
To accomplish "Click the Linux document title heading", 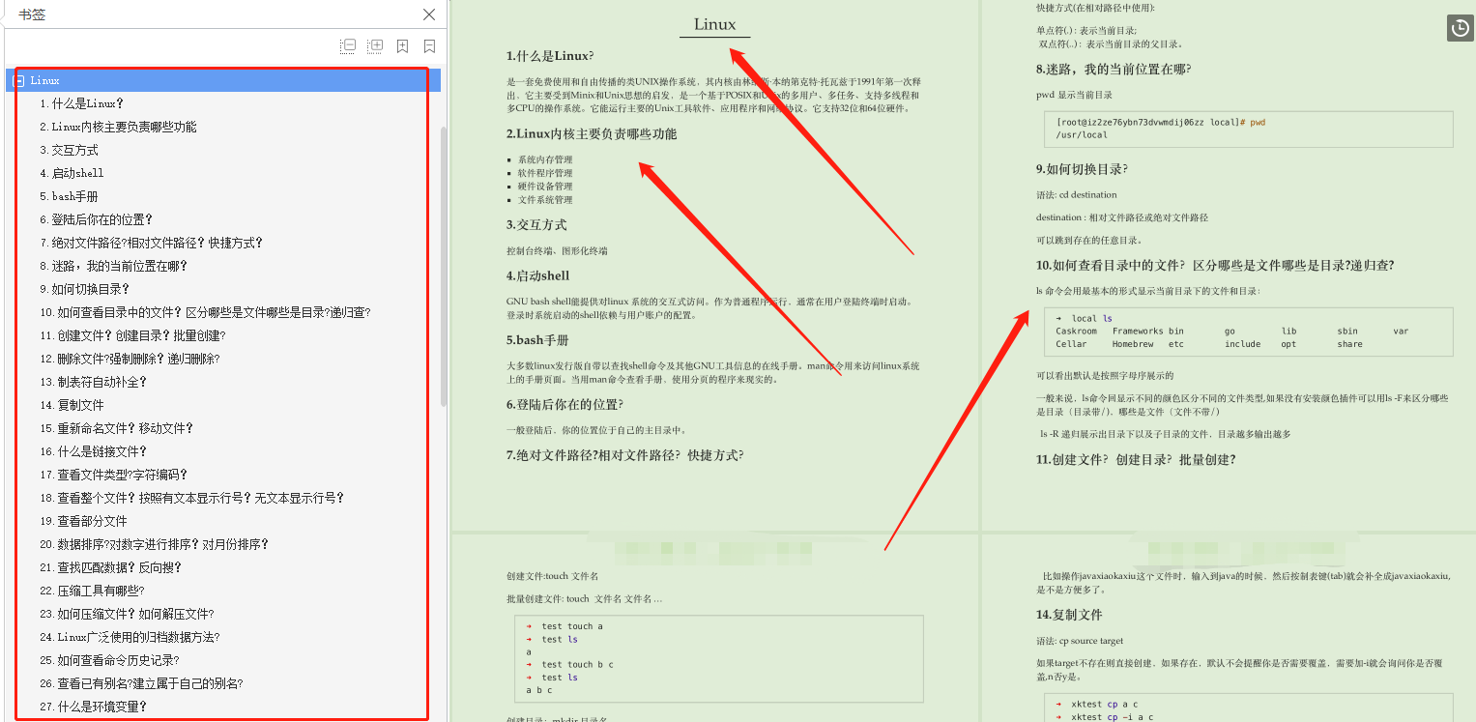I will (714, 24).
